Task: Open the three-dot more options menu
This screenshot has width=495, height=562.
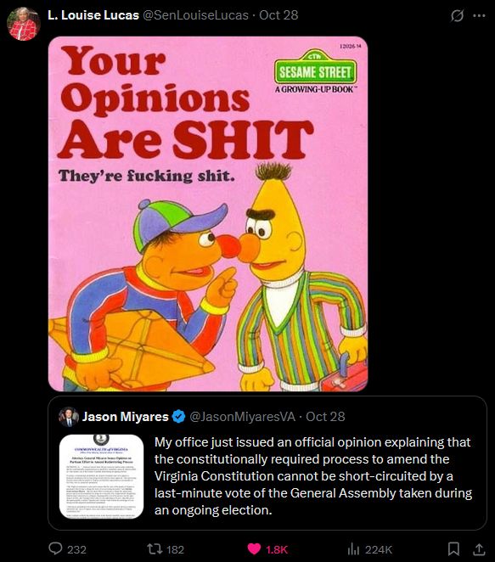Action: [479, 15]
